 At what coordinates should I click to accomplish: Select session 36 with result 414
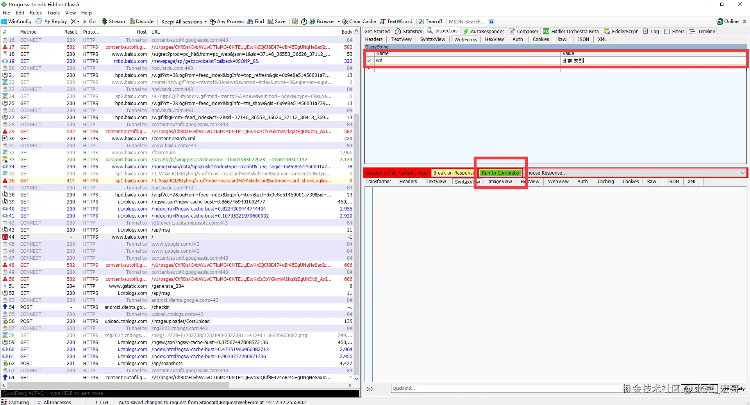pos(178,181)
